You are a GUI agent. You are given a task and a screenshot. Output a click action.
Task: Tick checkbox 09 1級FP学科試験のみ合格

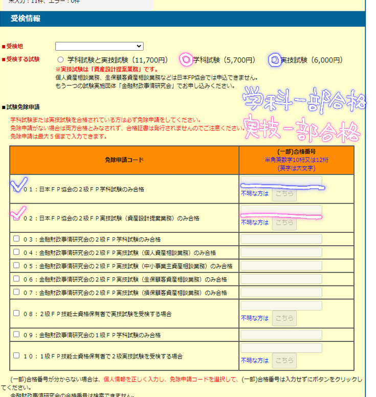pyautogui.click(x=16, y=334)
